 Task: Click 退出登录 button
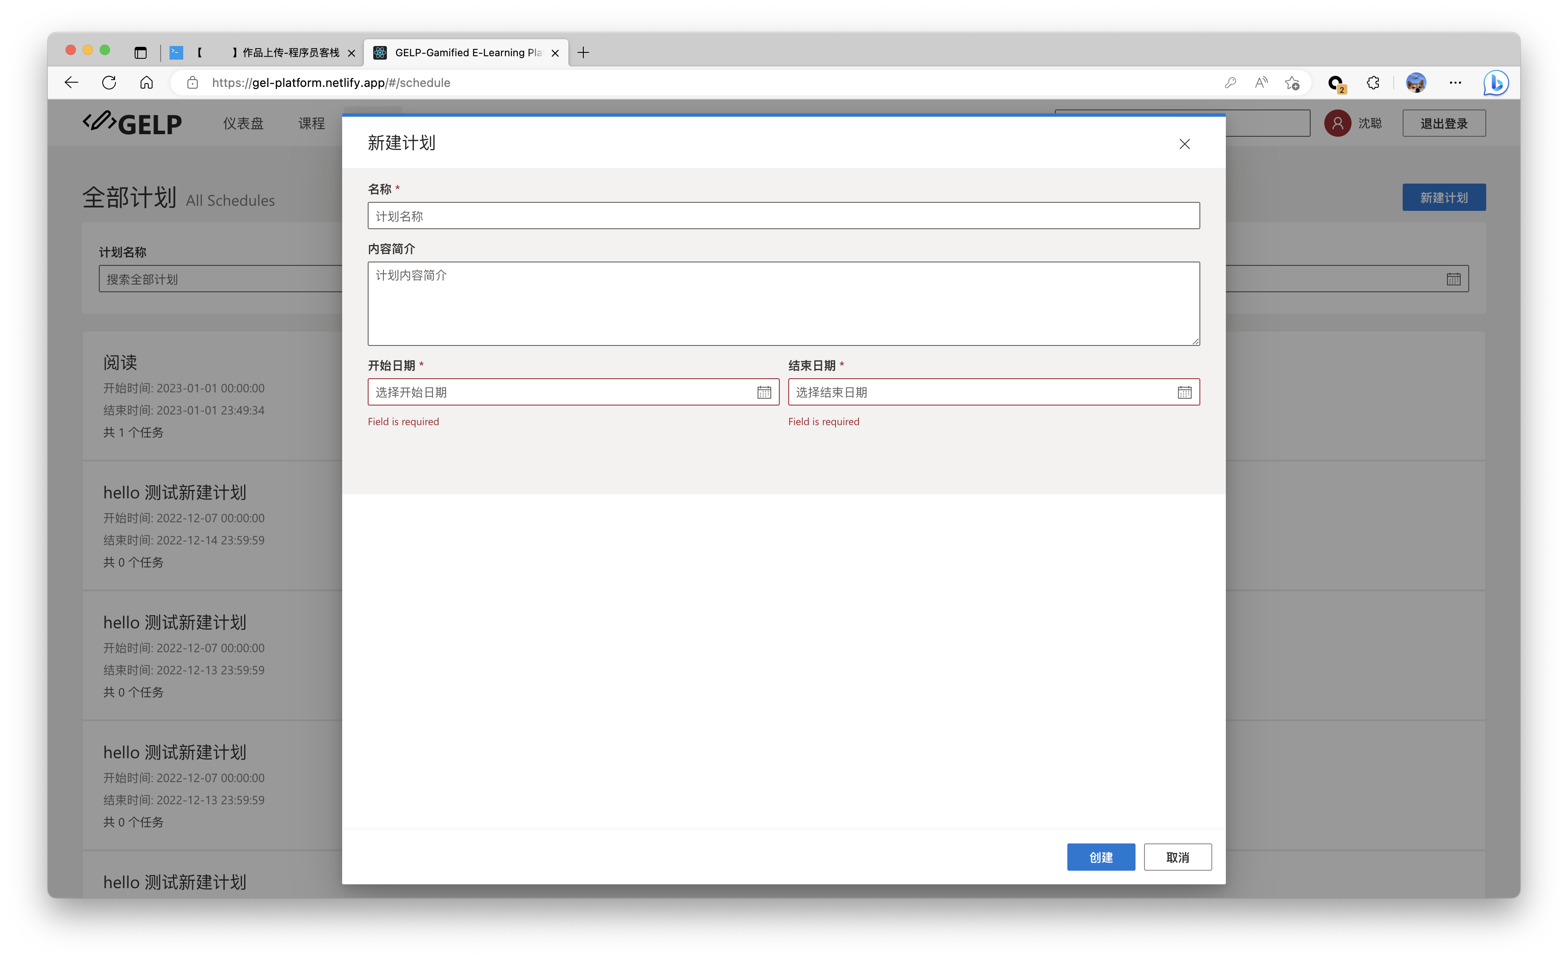tap(1443, 124)
